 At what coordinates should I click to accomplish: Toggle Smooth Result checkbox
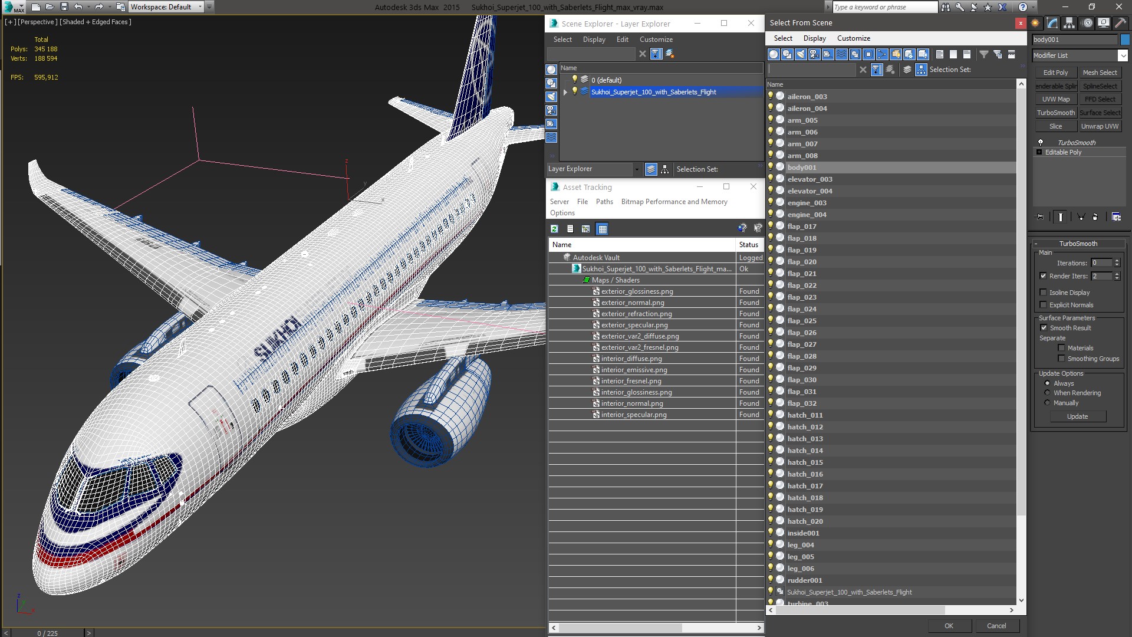click(x=1044, y=328)
